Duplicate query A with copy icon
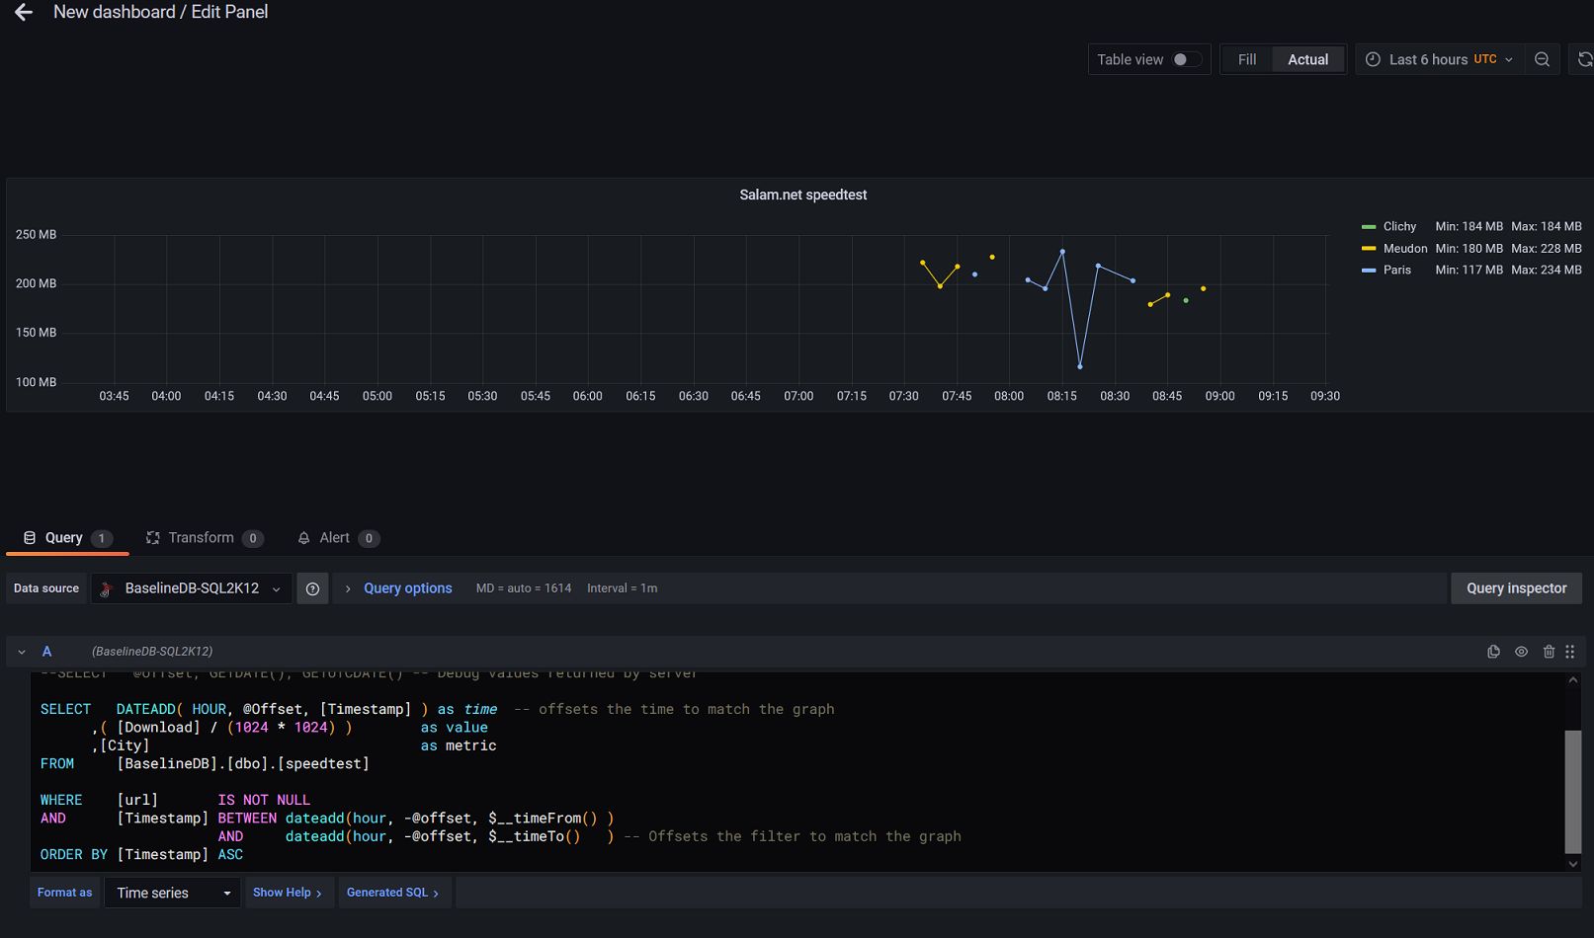This screenshot has height=938, width=1594. pos(1493,652)
